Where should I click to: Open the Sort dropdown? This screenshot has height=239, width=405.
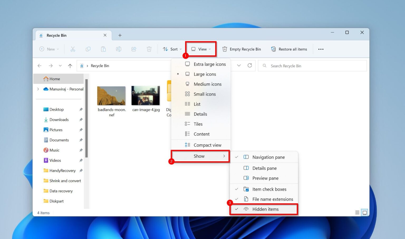[x=172, y=49]
